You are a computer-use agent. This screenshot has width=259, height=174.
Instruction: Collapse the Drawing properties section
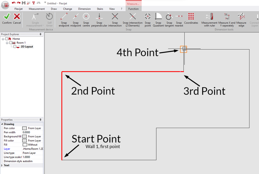[2, 124]
